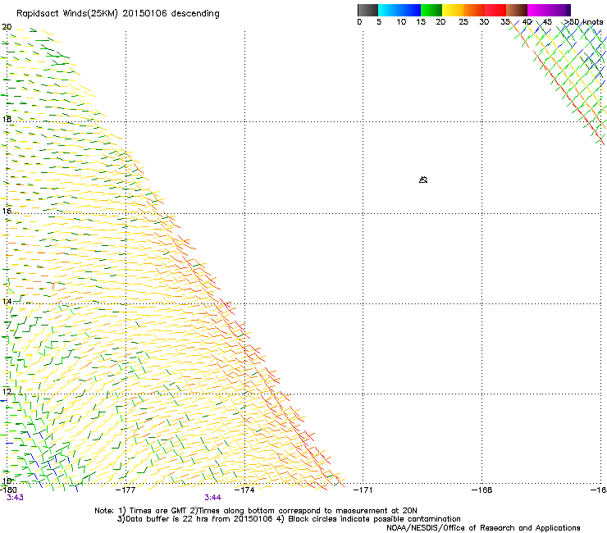This screenshot has width=607, height=533.
Task: Click the brown 35-40 knots legend swatch
Action: click(517, 10)
